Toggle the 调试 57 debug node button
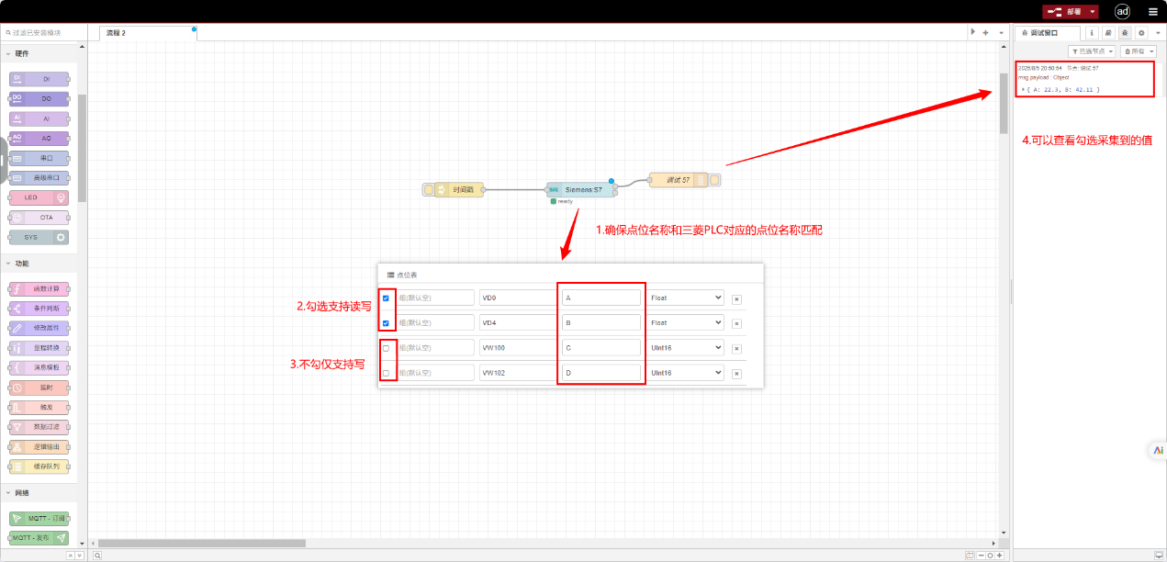The height and width of the screenshot is (562, 1167). click(714, 180)
